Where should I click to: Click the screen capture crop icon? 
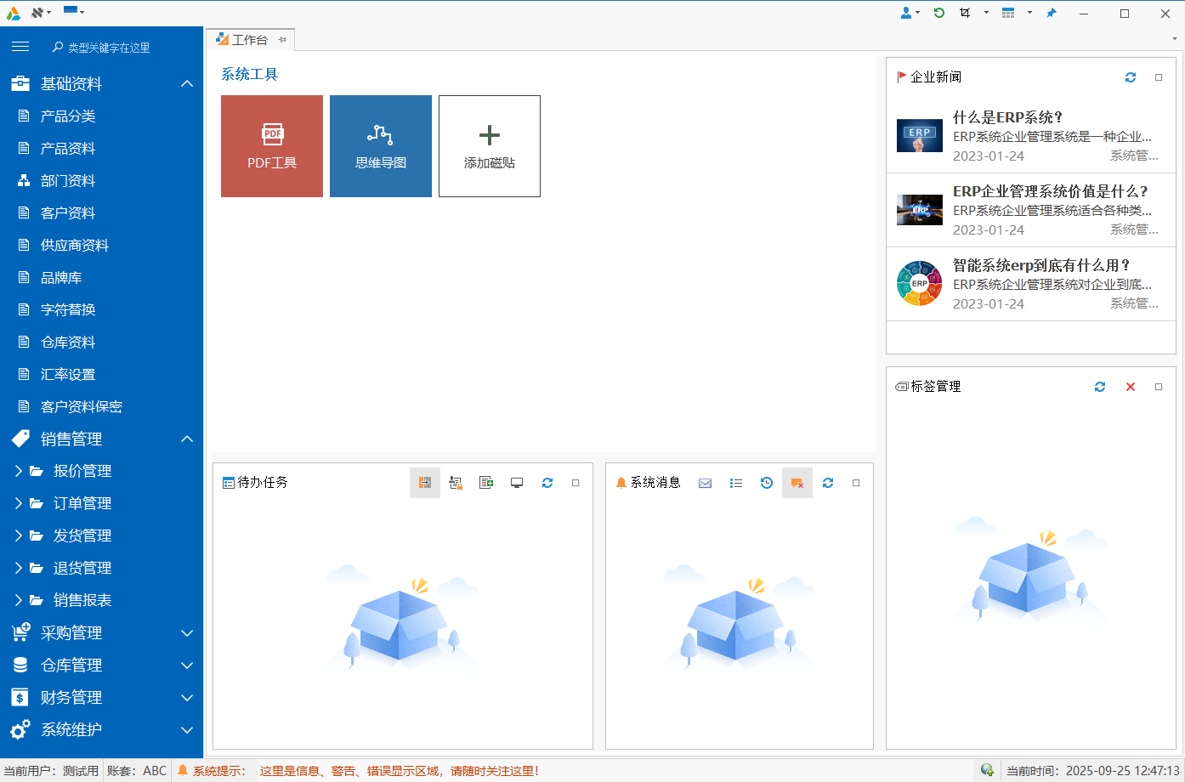click(965, 13)
